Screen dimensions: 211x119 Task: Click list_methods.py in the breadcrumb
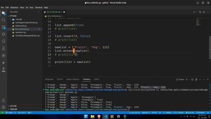point(54,16)
